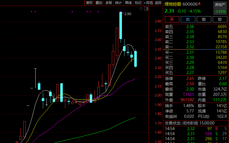Open 统计 statistics tool

point(119,3)
